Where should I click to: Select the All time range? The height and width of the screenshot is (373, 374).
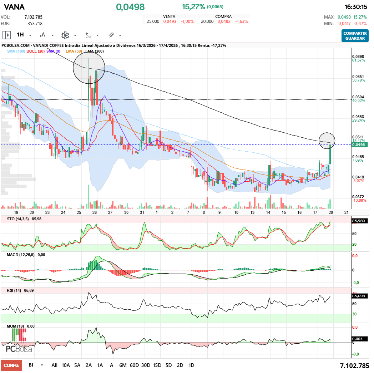54,365
